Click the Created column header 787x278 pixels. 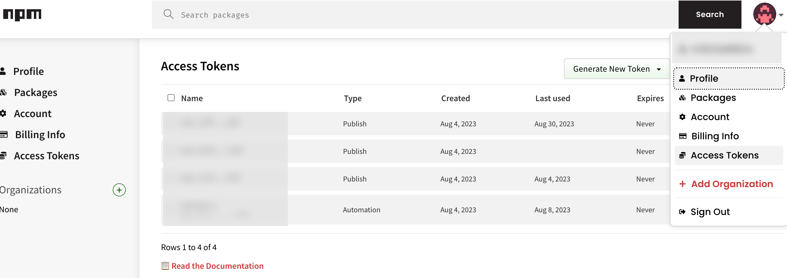click(456, 98)
